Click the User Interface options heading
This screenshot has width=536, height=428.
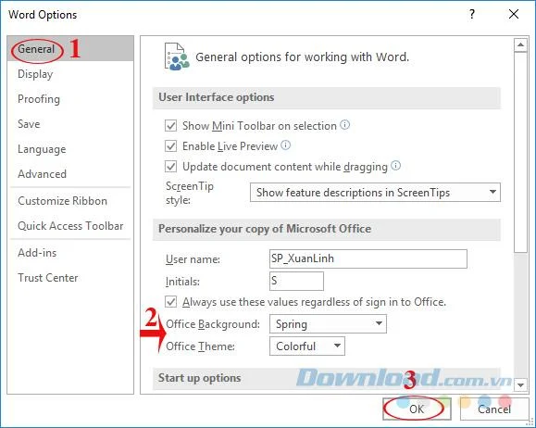pos(216,97)
